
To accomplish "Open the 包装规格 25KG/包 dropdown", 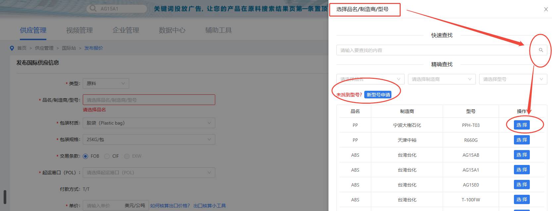I will click(149, 139).
